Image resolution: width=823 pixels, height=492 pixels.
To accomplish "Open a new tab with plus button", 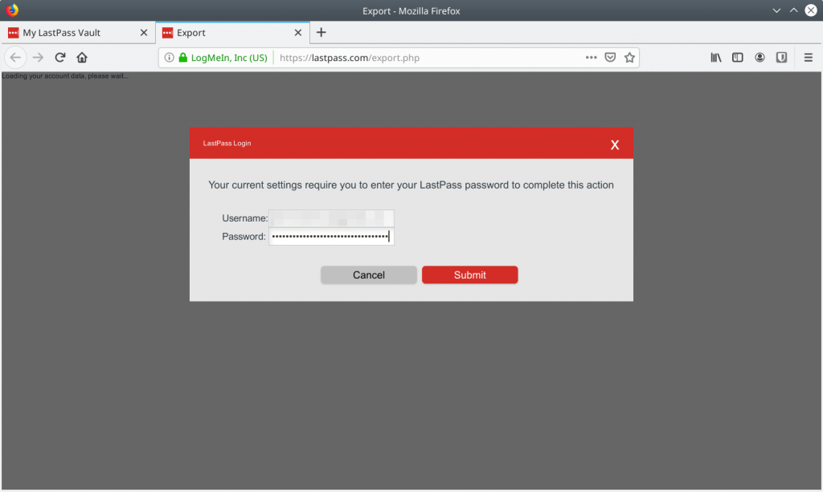I will coord(321,32).
